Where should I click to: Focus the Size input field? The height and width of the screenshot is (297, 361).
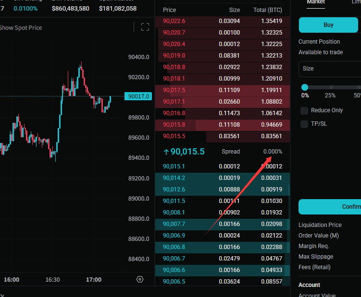330,69
